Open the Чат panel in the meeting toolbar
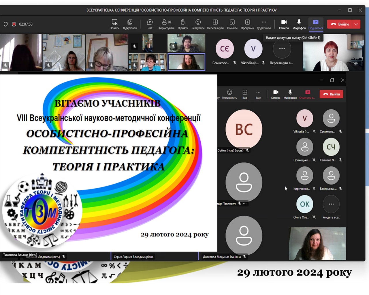369x295 pixels. tap(150, 24)
